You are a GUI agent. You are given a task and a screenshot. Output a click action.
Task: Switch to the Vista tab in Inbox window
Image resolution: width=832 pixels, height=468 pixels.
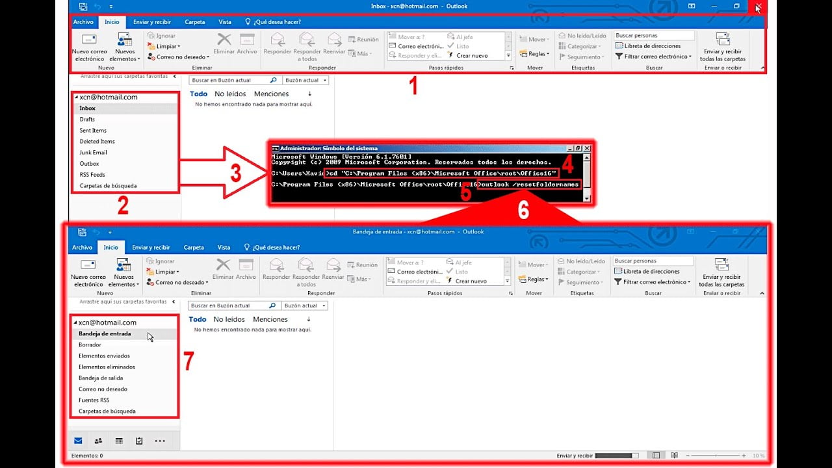[225, 21]
